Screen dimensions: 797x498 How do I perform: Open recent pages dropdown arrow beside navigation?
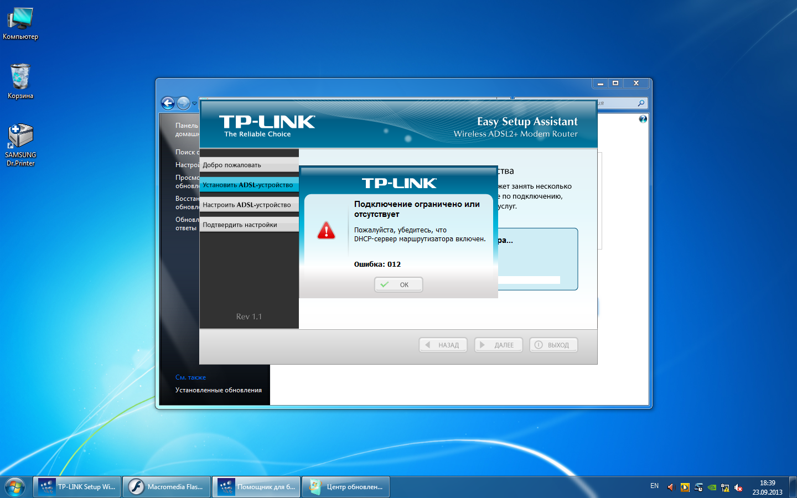tap(194, 103)
